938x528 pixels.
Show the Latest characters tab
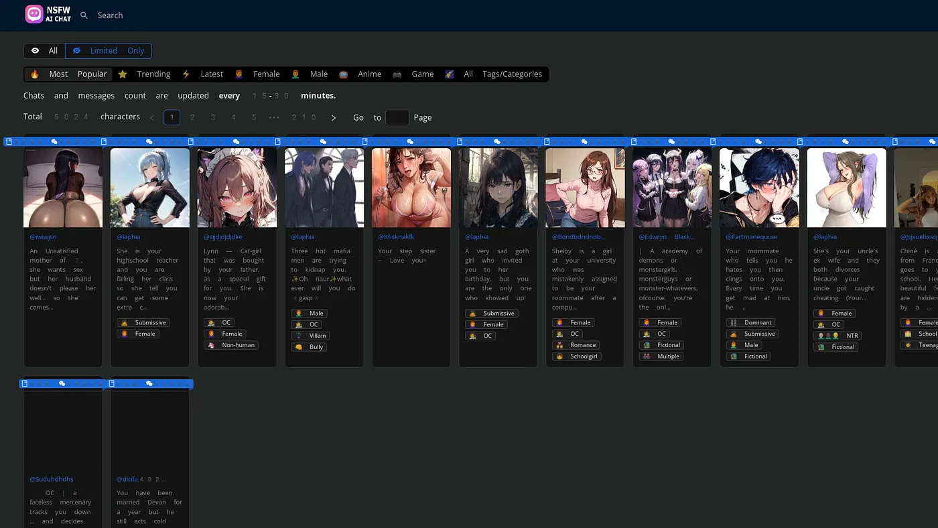click(203, 74)
